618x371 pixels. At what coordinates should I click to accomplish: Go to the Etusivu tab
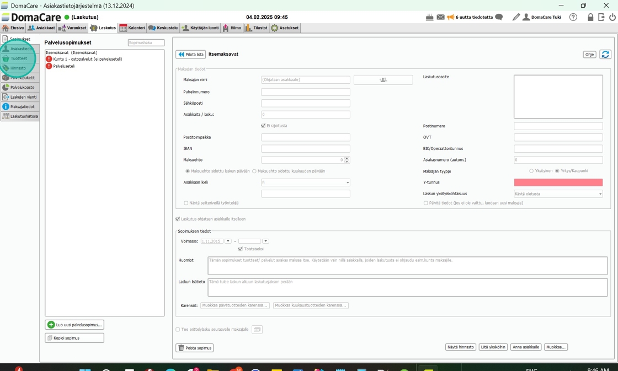[x=13, y=28]
